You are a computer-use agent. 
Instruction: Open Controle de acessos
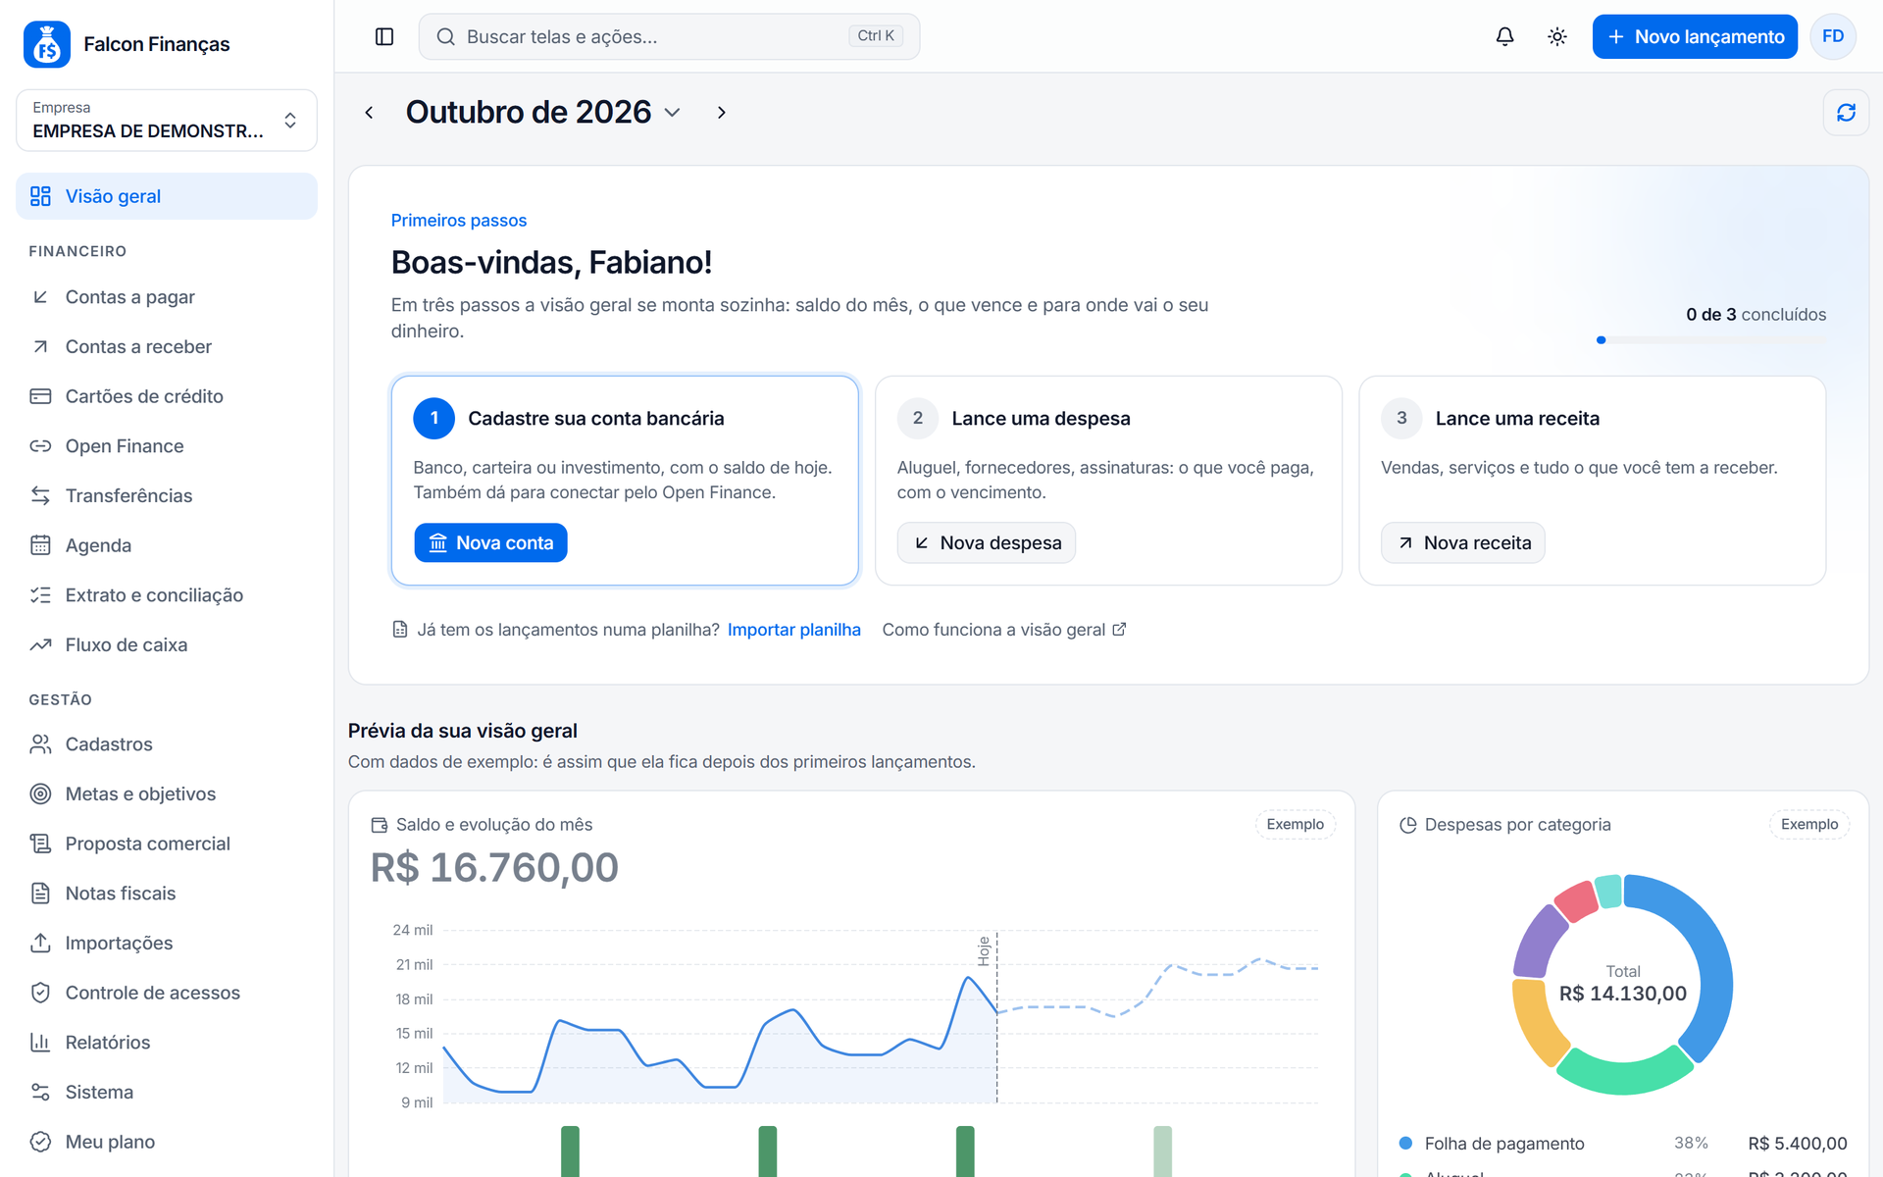coord(167,993)
